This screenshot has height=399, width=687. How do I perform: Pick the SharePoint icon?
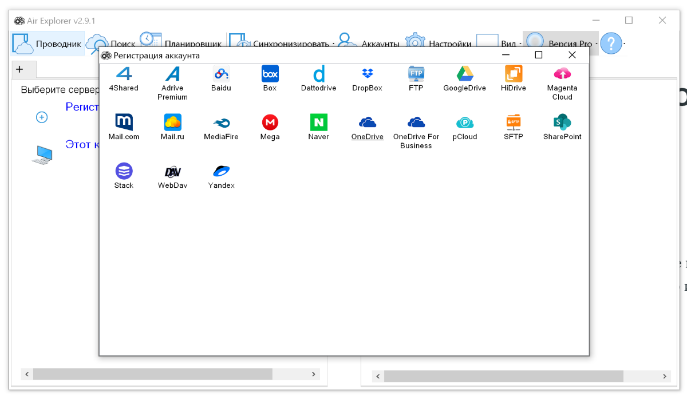pyautogui.click(x=562, y=123)
